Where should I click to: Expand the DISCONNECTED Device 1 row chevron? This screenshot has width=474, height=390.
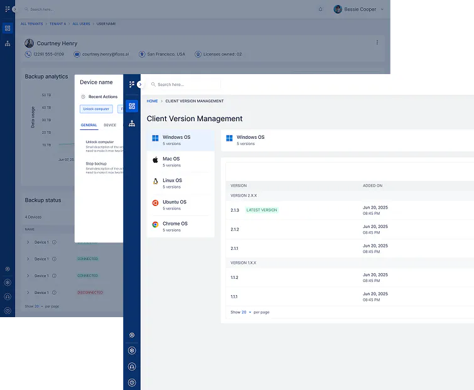coord(28,293)
